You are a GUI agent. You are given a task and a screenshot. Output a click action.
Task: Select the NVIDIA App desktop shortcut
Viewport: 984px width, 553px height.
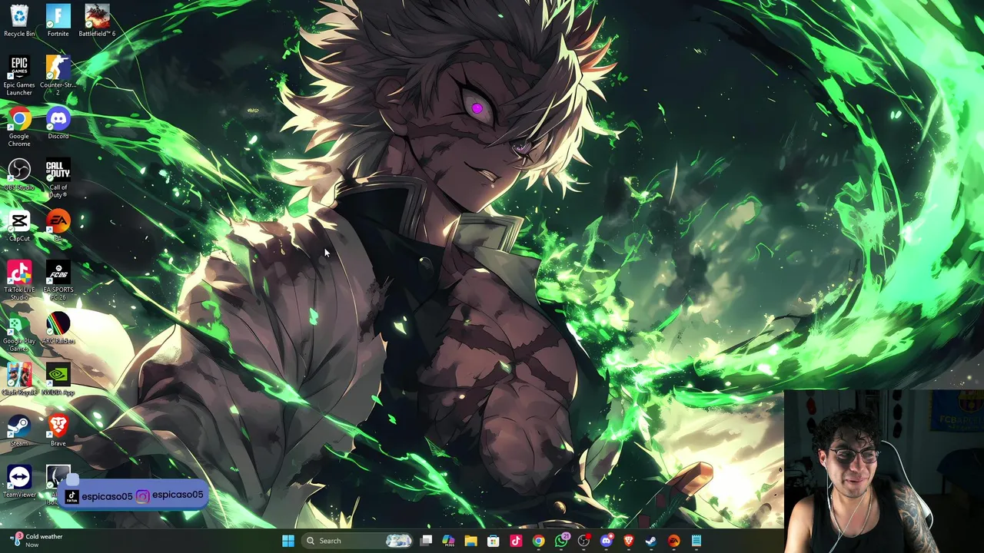pyautogui.click(x=58, y=380)
